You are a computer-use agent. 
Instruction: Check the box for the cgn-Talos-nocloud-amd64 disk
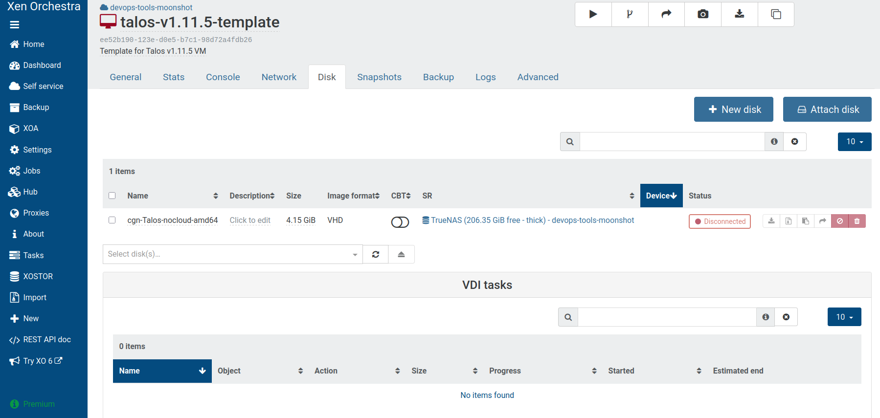click(x=112, y=220)
